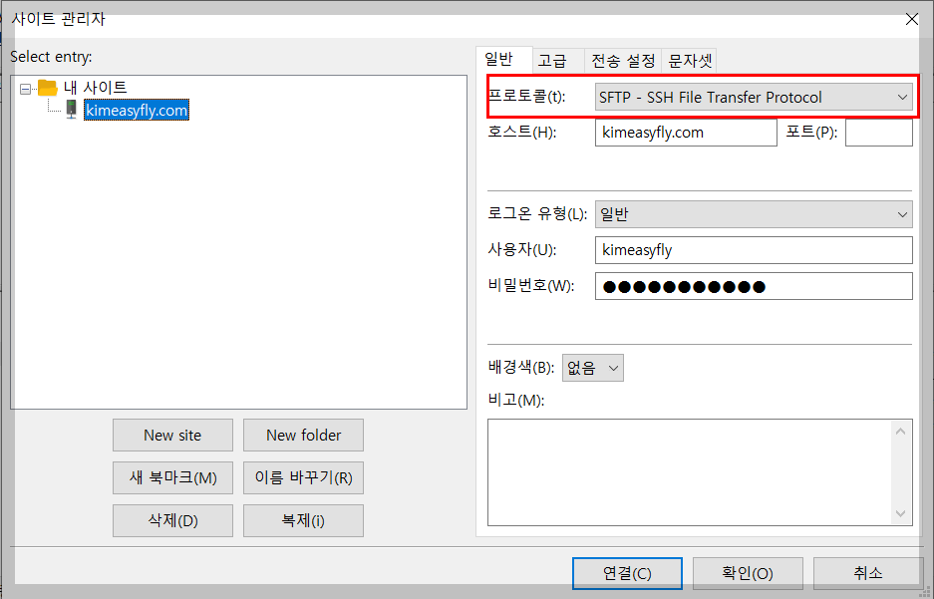Open the 로그온 유형 dropdown
Image resolution: width=934 pixels, height=599 pixels.
tap(754, 214)
